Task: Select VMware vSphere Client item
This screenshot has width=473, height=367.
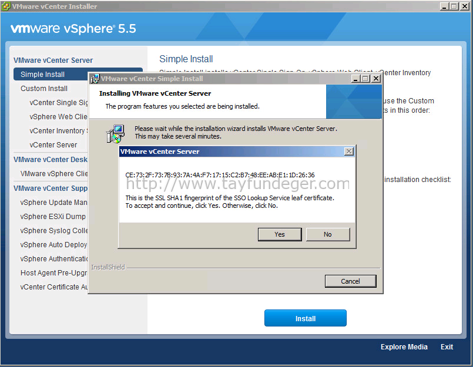Action: click(x=54, y=174)
